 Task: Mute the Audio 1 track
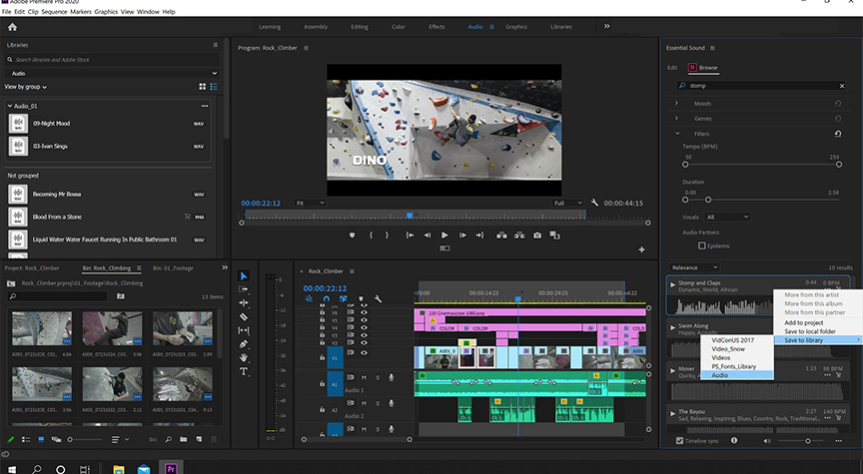pyautogui.click(x=364, y=377)
